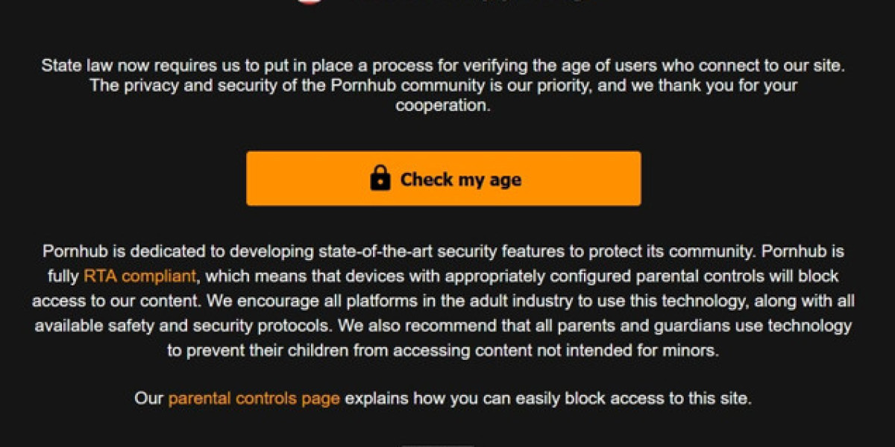Follow the 'parental controls page' hyperlink
The height and width of the screenshot is (447, 895).
pos(254,399)
